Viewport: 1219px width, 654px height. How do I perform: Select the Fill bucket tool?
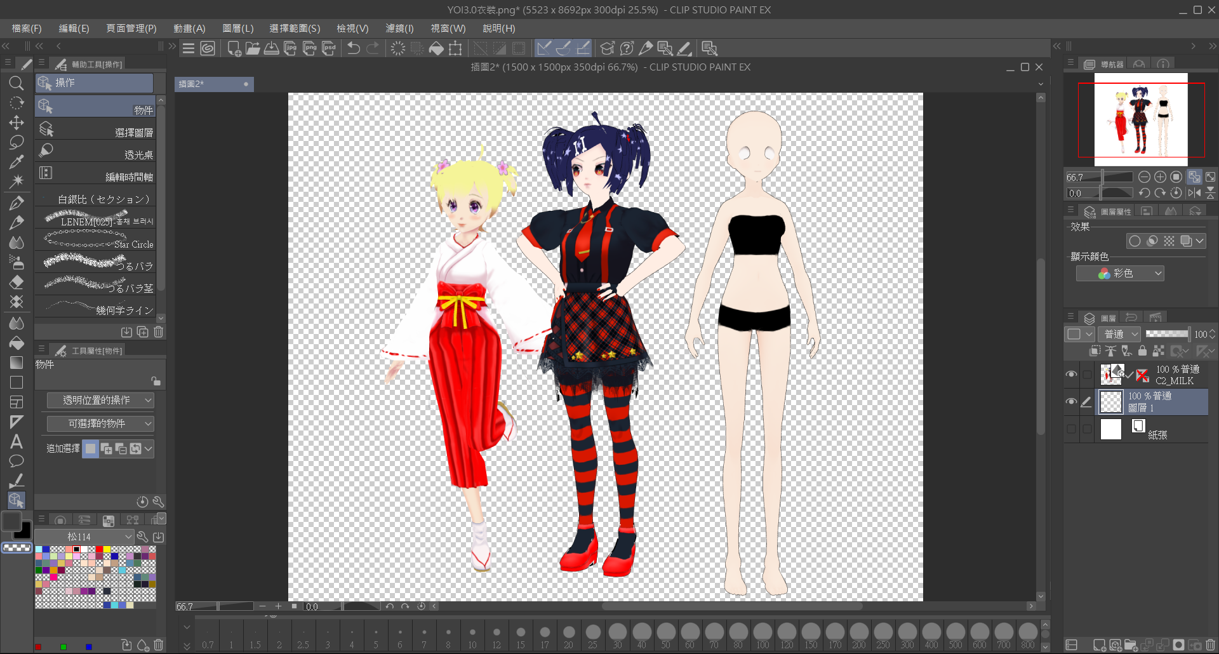pos(17,344)
